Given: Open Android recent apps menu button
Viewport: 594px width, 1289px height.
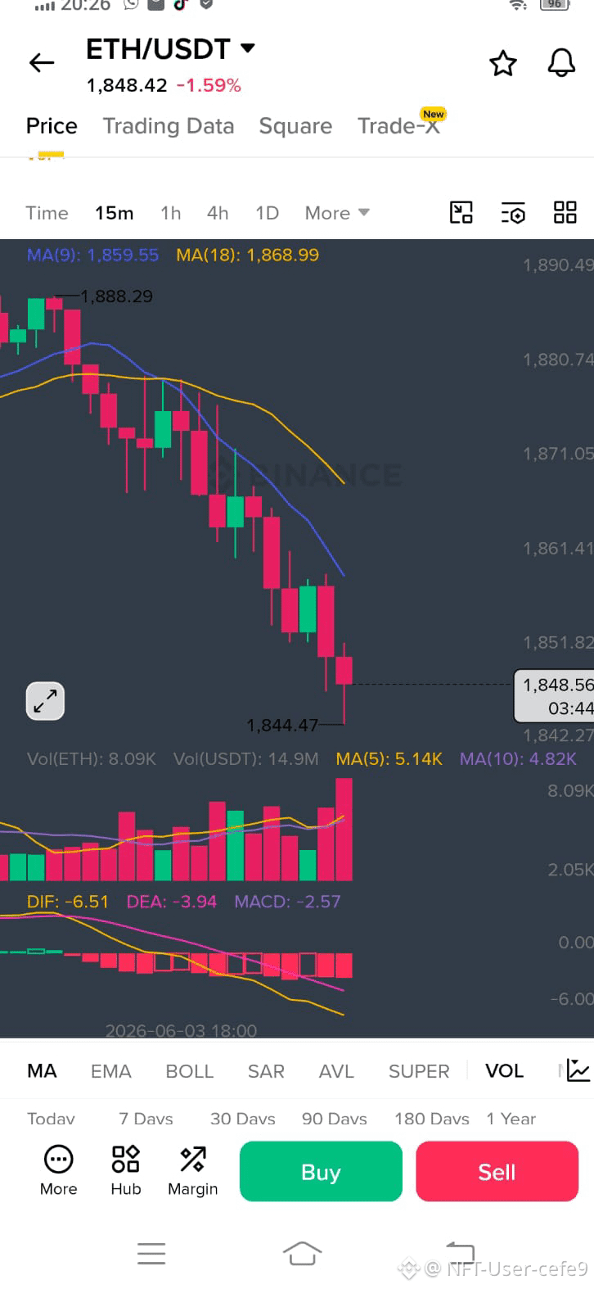Looking at the screenshot, I should 151,1253.
